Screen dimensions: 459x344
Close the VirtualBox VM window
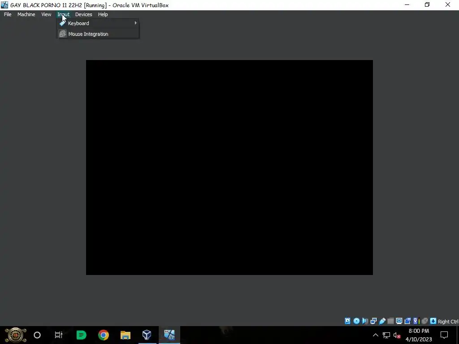(x=448, y=4)
